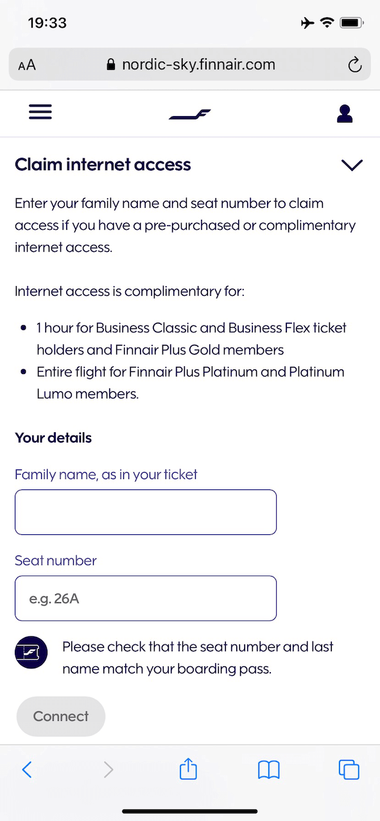This screenshot has height=821, width=380.
Task: Show open tabs in Safari
Action: click(349, 770)
